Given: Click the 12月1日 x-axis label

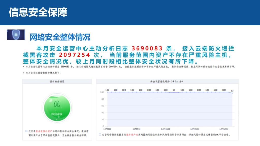Looking at the screenshot, I should point(107,129).
